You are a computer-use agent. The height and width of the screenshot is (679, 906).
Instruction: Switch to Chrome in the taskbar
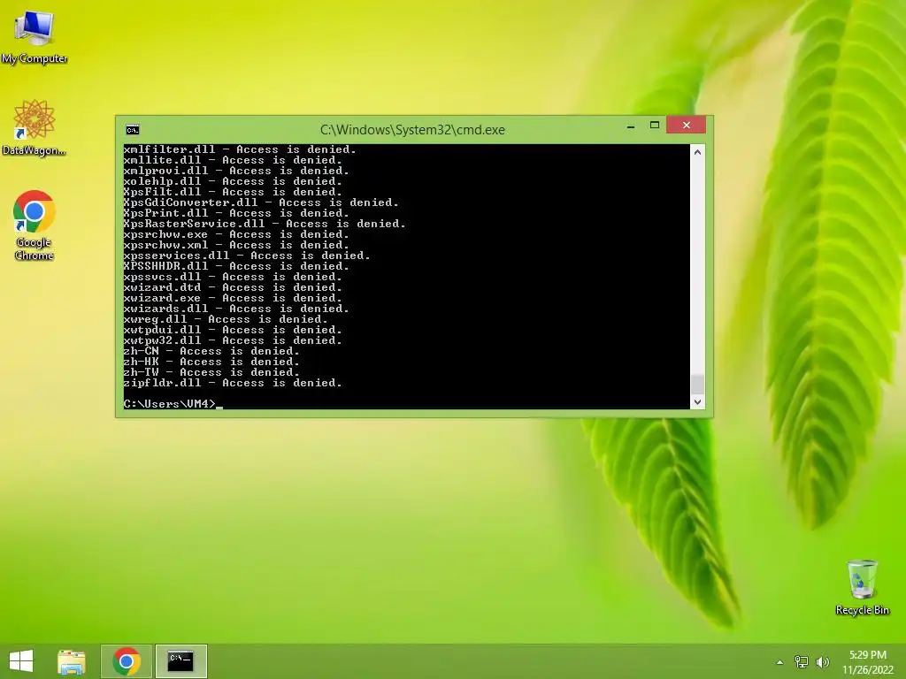tap(127, 661)
